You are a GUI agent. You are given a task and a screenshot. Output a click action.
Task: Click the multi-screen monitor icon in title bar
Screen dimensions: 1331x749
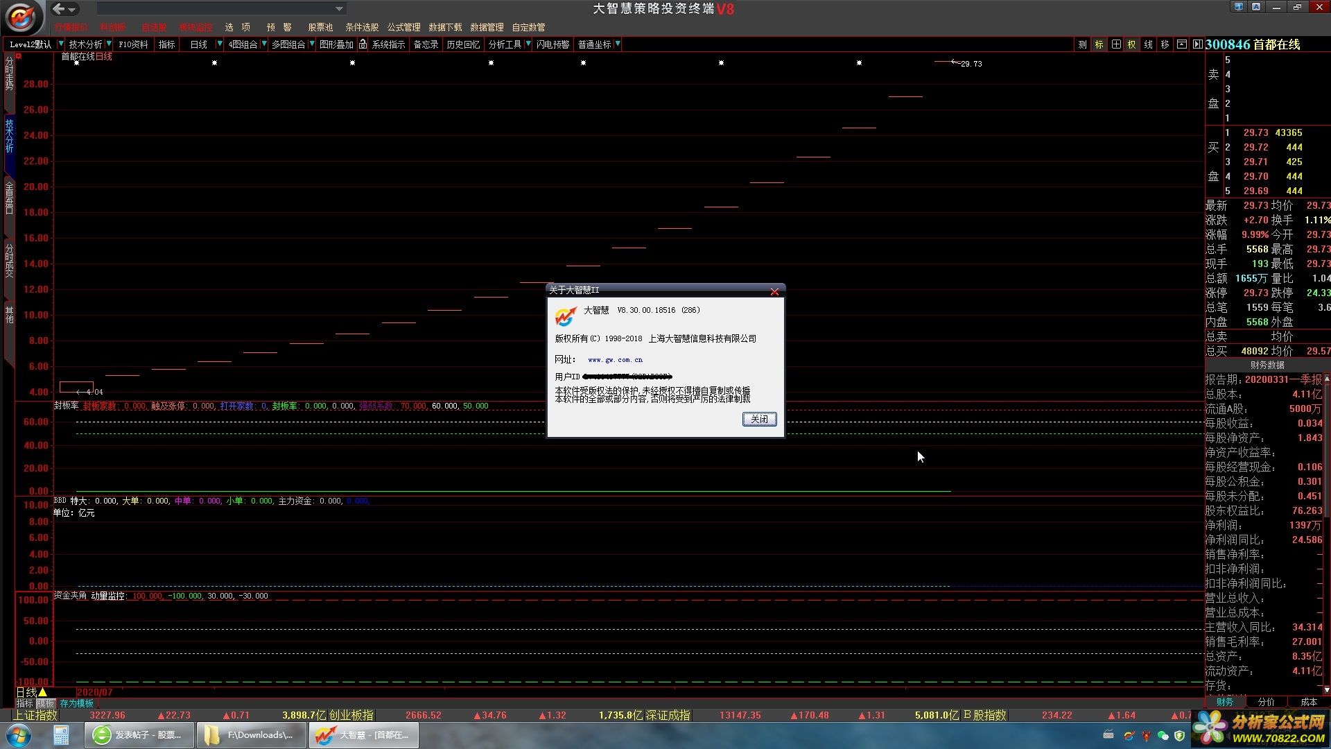point(1238,7)
